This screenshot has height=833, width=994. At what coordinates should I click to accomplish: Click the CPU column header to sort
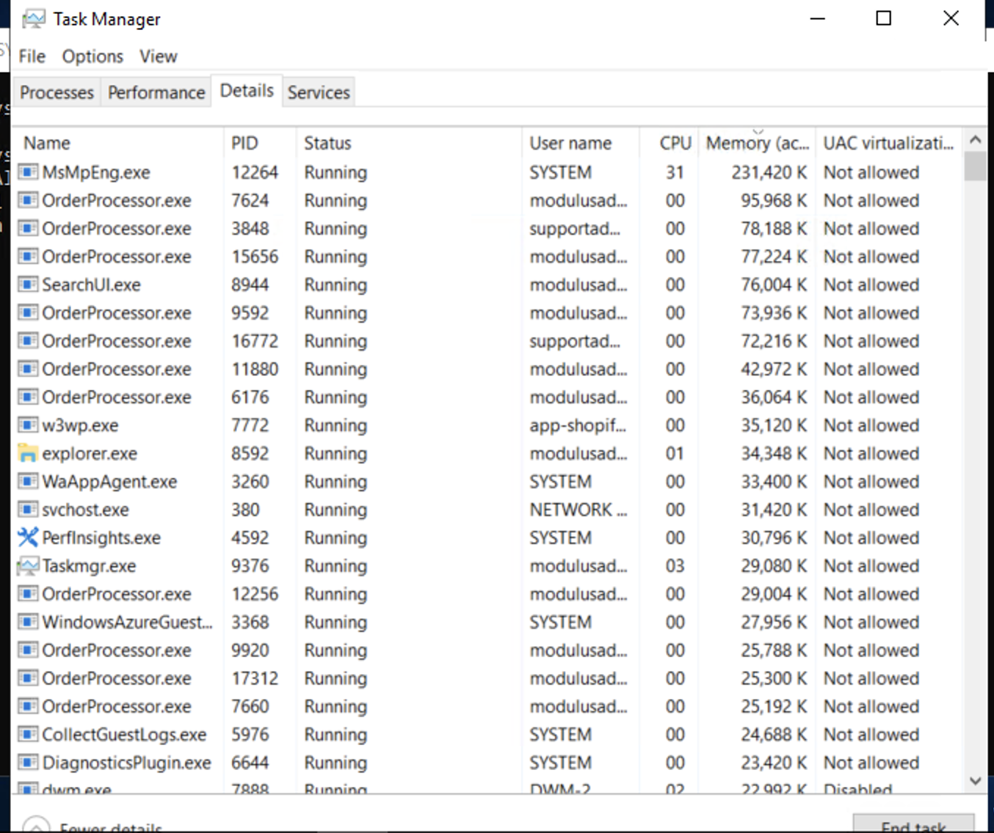674,142
